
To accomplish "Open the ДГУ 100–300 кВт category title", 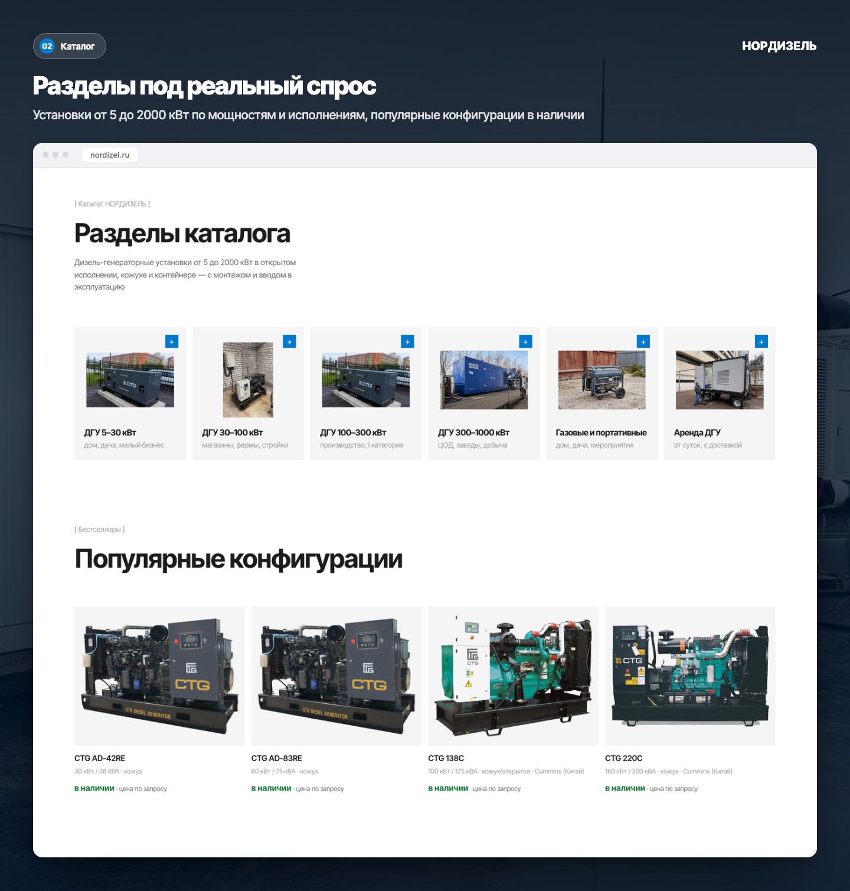I will coord(353,432).
